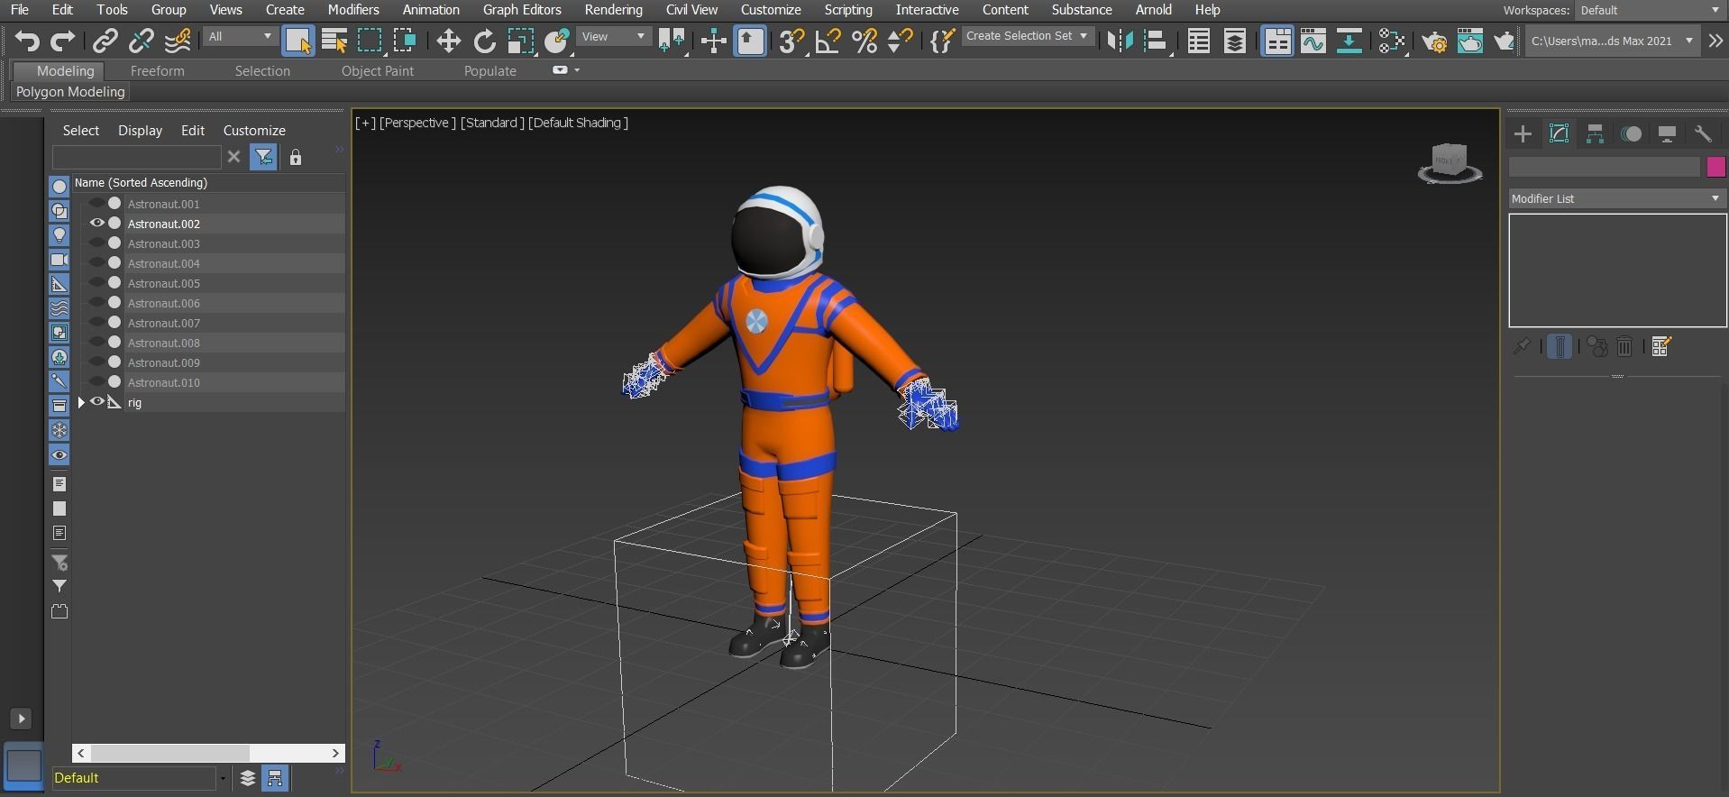Open the View reference coordinate dropdown
The height and width of the screenshot is (797, 1729).
point(614,37)
